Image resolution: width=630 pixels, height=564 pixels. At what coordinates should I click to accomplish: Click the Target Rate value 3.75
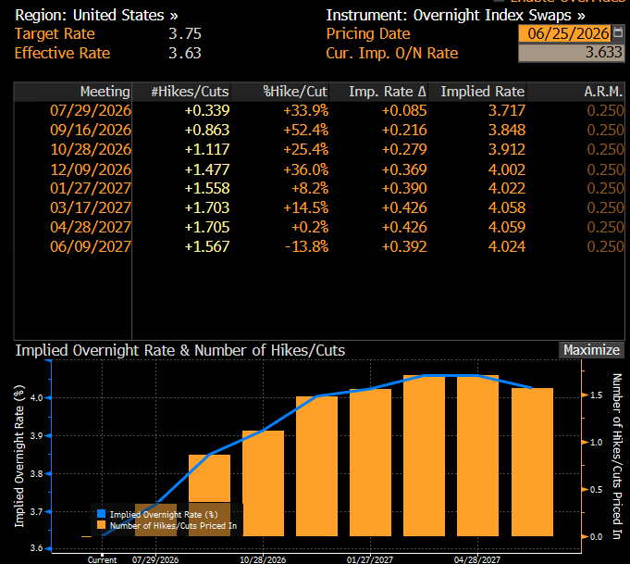(x=185, y=33)
